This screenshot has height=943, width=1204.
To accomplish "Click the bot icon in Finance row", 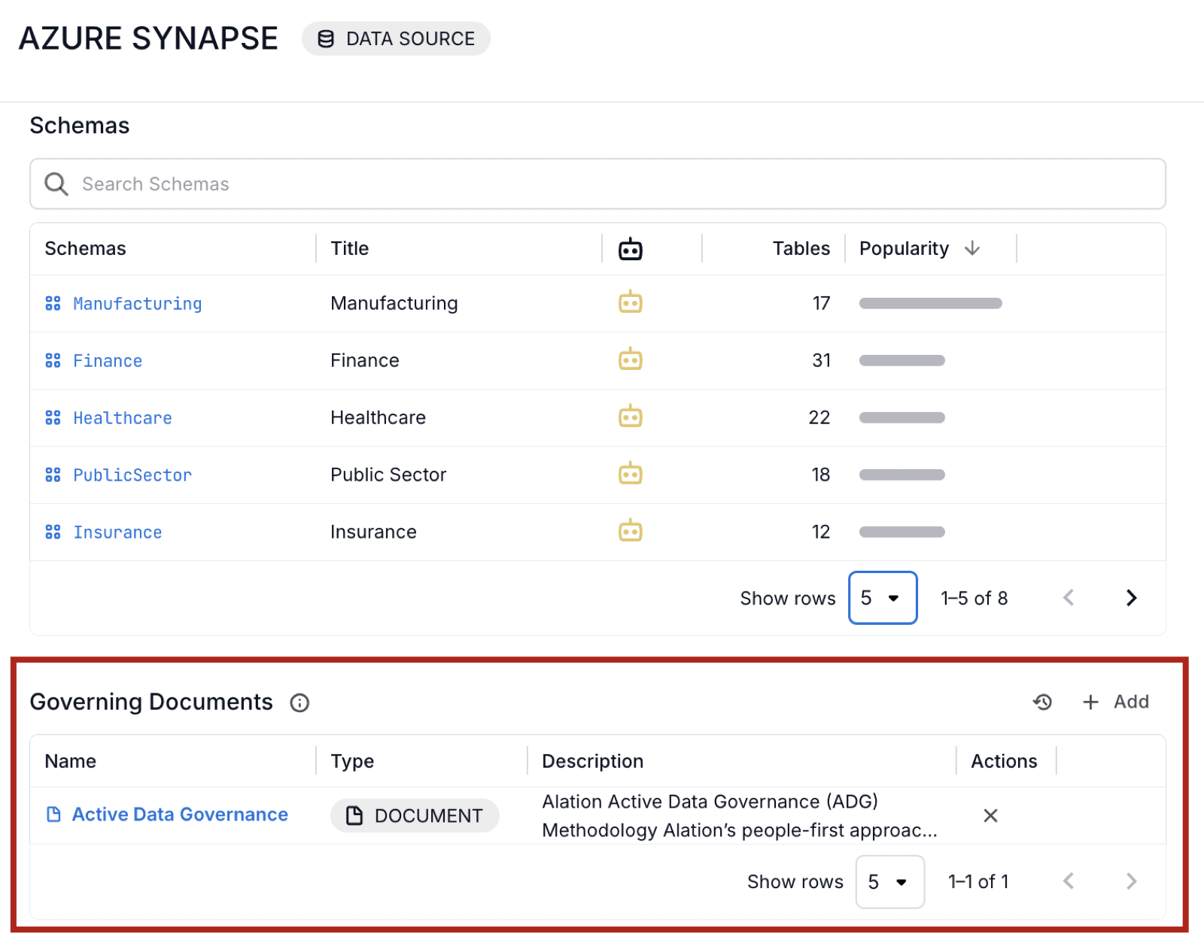I will tap(631, 359).
